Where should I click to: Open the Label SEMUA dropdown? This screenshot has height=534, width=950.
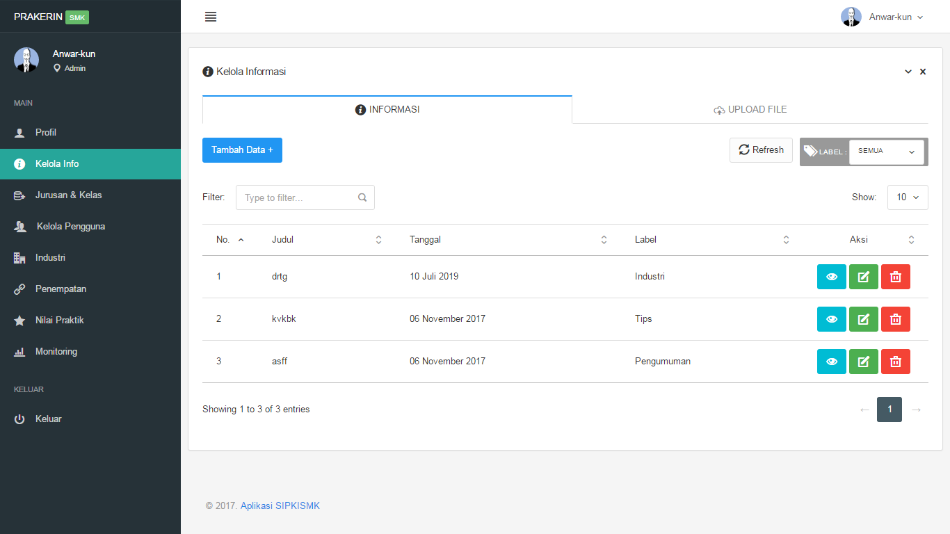click(886, 152)
